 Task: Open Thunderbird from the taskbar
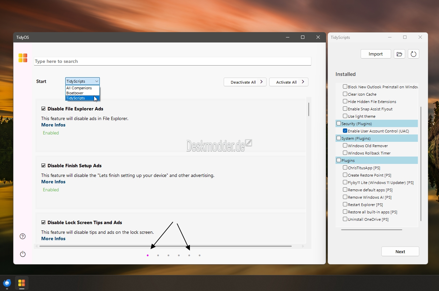[7, 283]
